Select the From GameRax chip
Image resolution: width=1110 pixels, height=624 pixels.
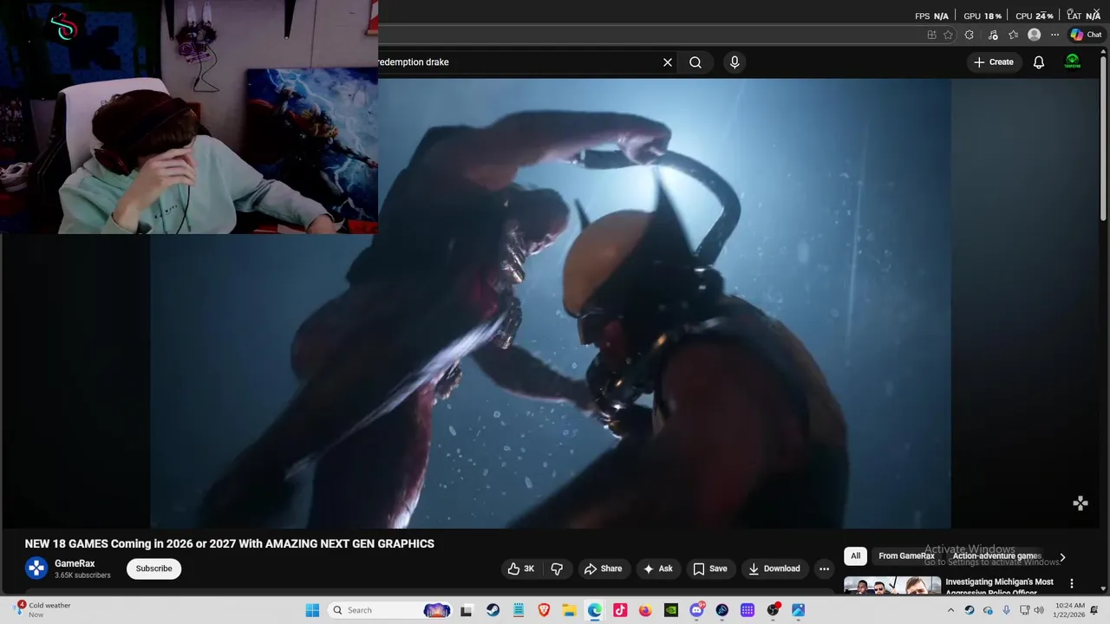[x=906, y=556]
